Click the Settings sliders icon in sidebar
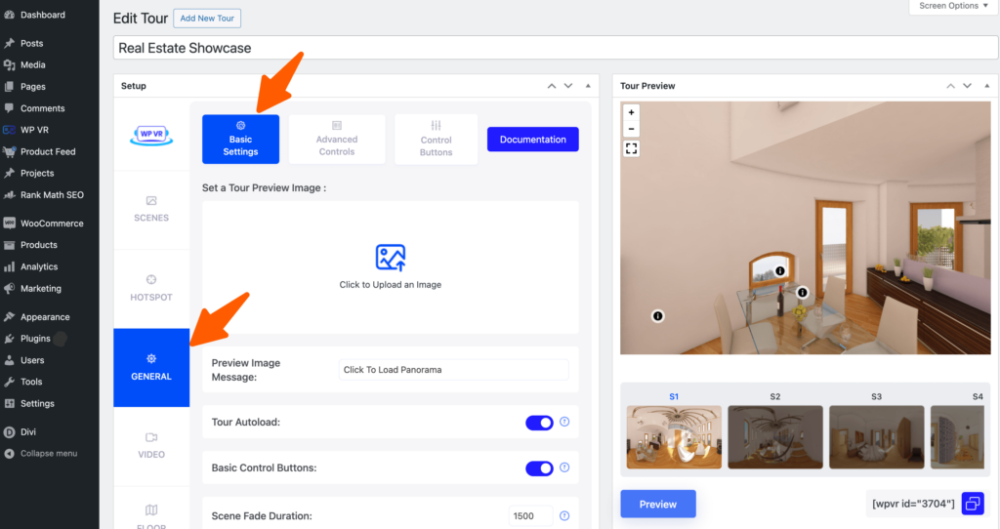The height and width of the screenshot is (529, 1000). pyautogui.click(x=9, y=403)
